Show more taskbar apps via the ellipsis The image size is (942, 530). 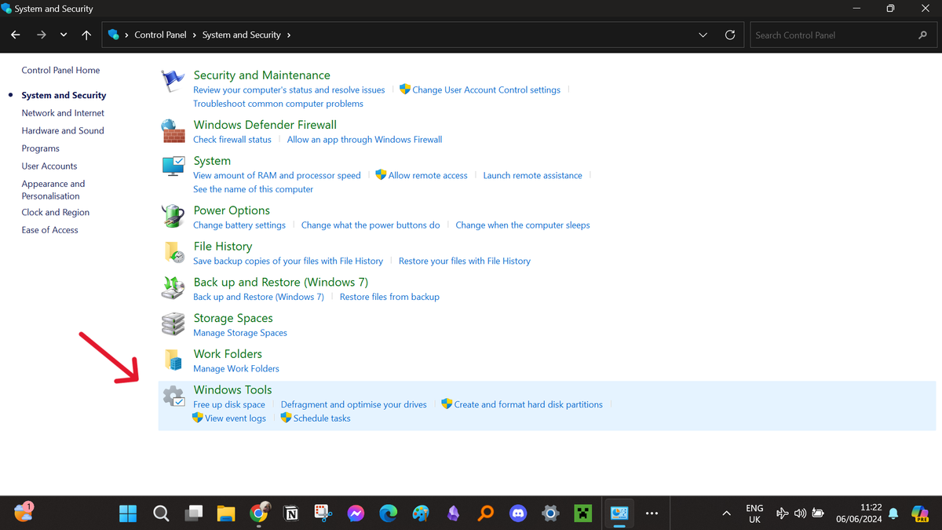(652, 514)
